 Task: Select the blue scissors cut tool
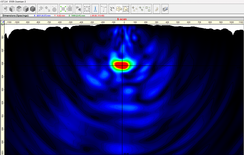click(x=95, y=9)
